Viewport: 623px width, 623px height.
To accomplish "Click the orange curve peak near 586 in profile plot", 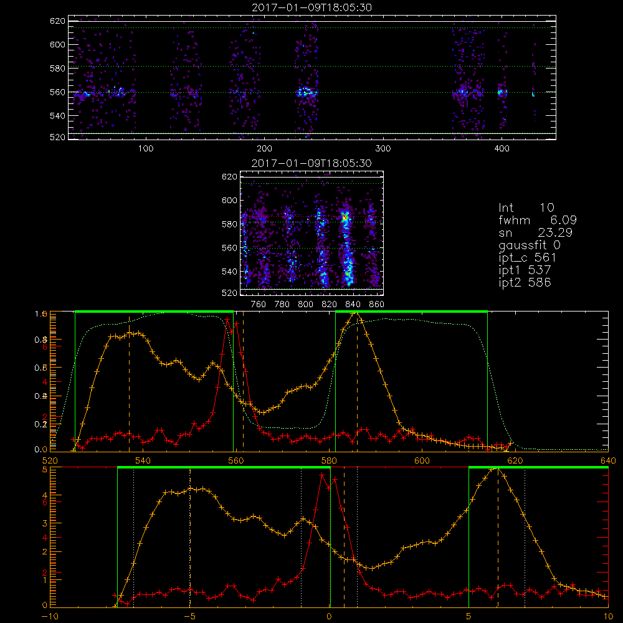I will pos(356,314).
